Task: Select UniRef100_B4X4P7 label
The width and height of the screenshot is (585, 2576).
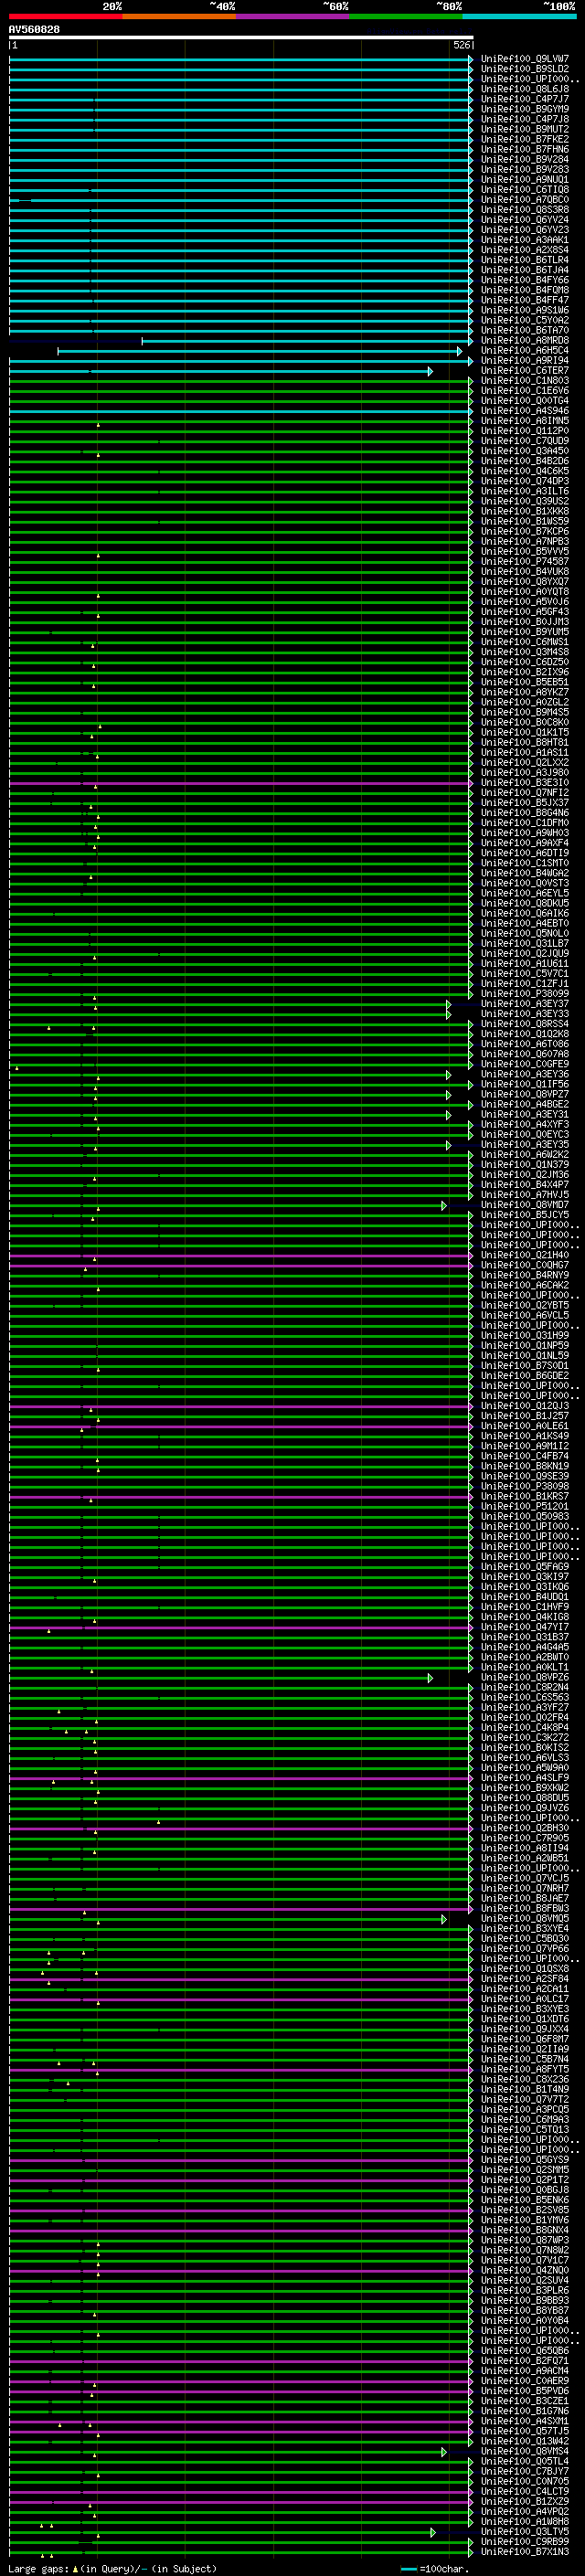Action: [524, 1185]
